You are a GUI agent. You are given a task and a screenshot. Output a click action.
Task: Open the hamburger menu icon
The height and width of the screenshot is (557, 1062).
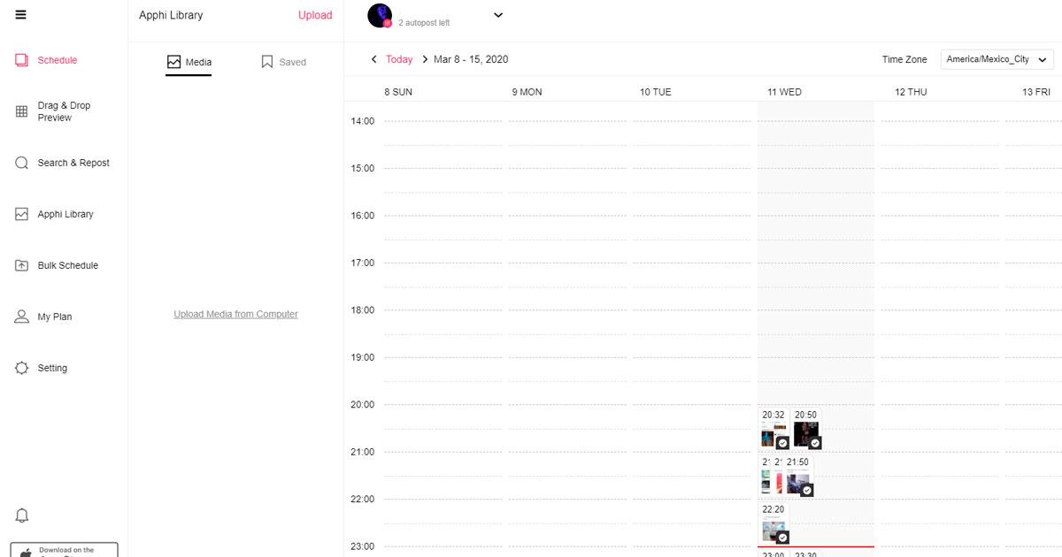[x=21, y=15]
